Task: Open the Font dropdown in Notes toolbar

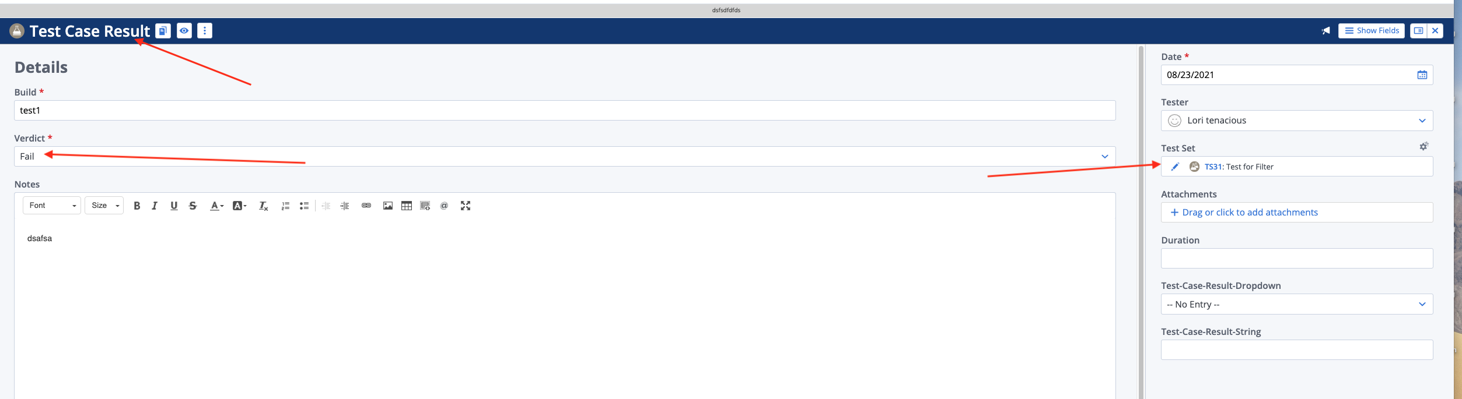Action: [x=52, y=206]
